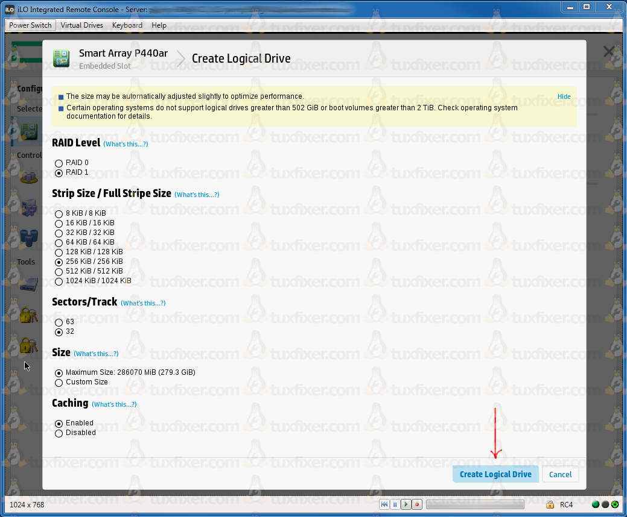Open What's this for Strip Size
Screen dimensions: 627x517
click(x=197, y=195)
